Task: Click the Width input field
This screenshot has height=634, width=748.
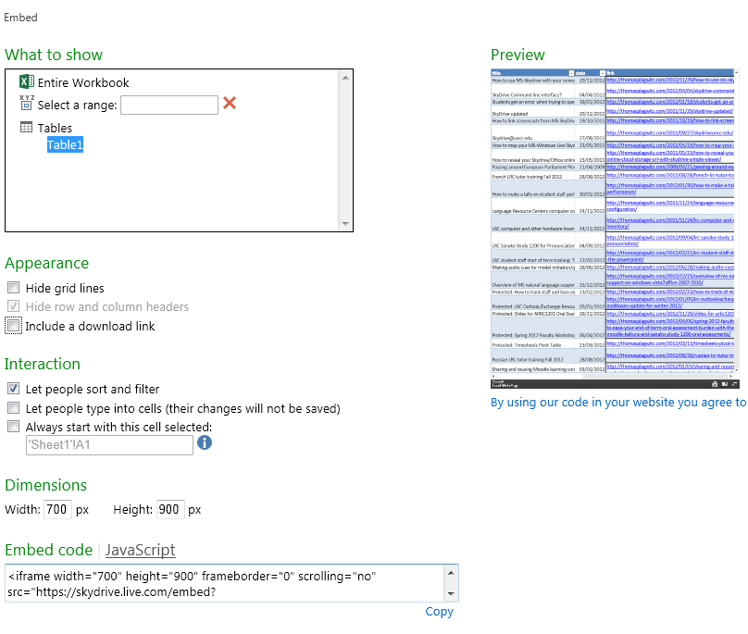Action: [57, 510]
